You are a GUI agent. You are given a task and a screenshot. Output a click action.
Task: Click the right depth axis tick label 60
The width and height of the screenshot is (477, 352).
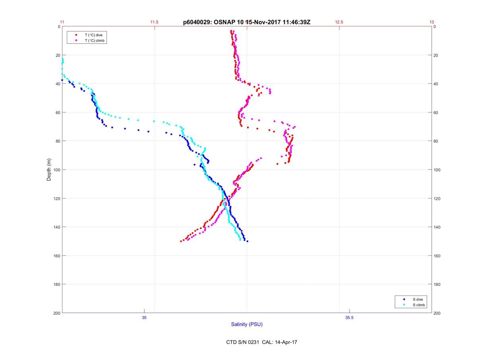pos(436,113)
